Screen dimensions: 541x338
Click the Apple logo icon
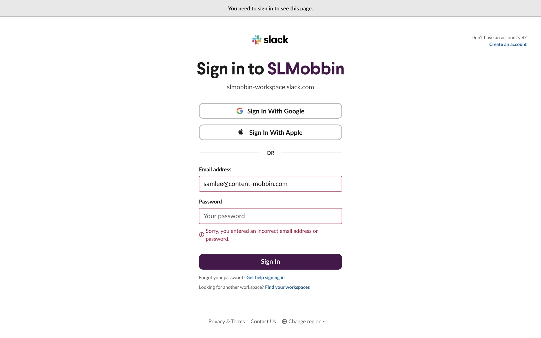pos(241,132)
